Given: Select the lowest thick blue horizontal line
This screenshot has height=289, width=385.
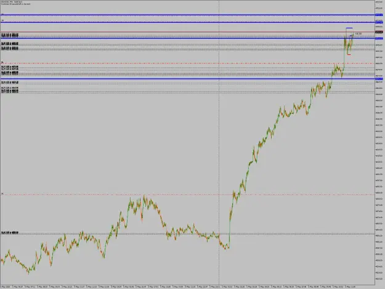Looking at the screenshot, I should 188,79.
